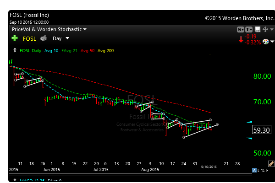Select the Avg 50 moving average label

point(88,51)
